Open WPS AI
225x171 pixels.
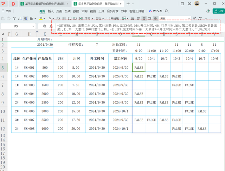[x=155, y=11]
